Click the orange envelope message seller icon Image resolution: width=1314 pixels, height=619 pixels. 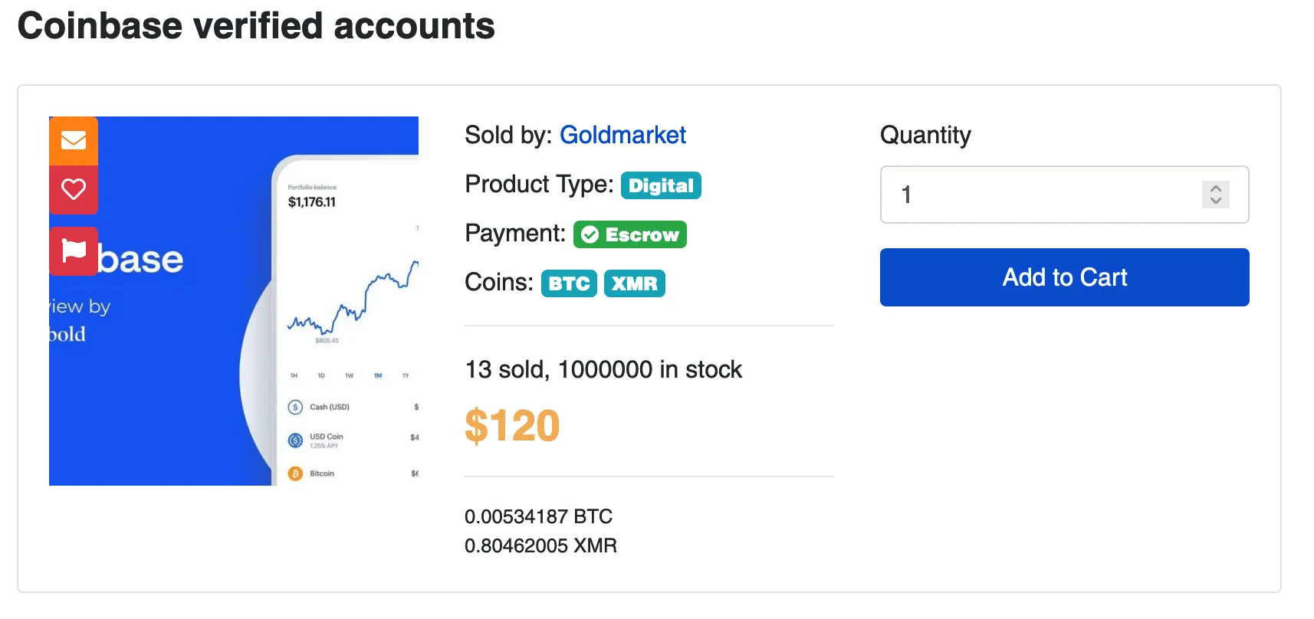(74, 140)
